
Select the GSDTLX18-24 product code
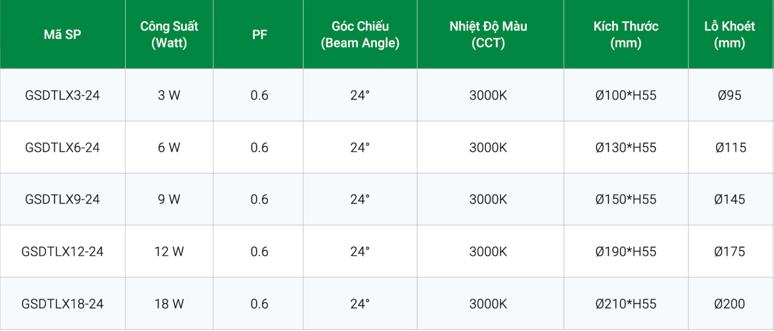[62, 304]
